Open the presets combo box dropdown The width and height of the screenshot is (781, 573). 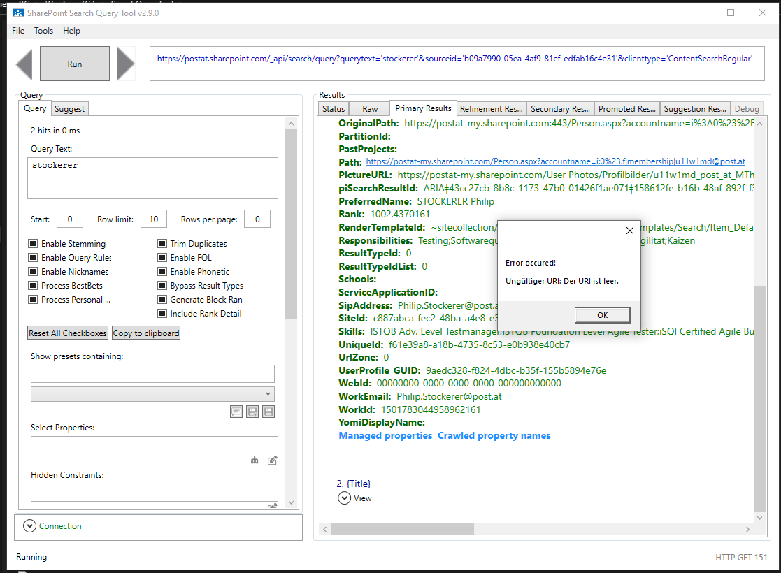(268, 395)
